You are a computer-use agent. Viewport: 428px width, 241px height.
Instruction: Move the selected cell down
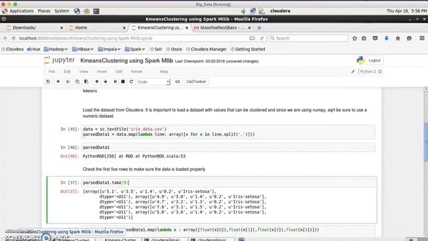(x=106, y=82)
